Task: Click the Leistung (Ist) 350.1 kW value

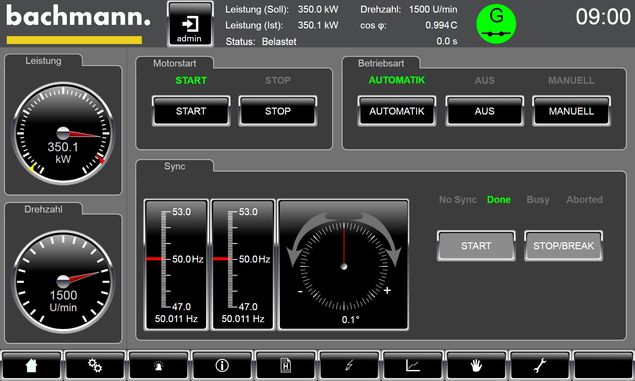Action: pos(318,25)
